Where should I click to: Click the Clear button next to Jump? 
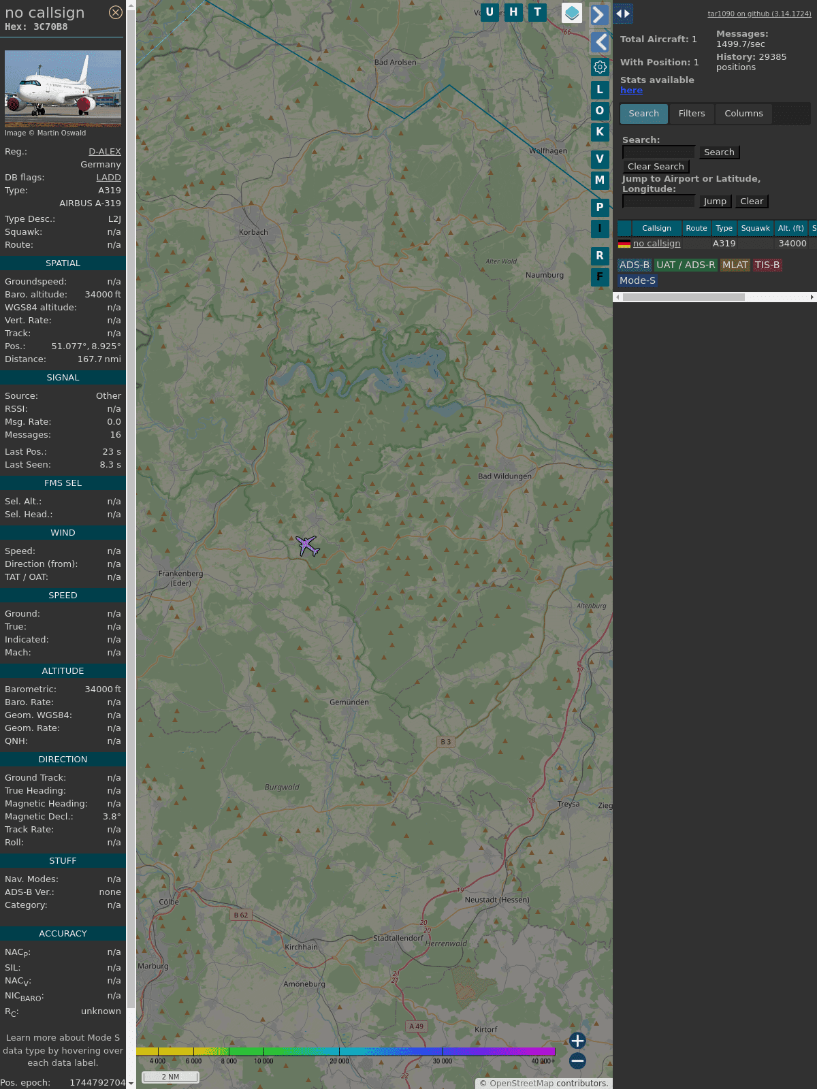752,201
